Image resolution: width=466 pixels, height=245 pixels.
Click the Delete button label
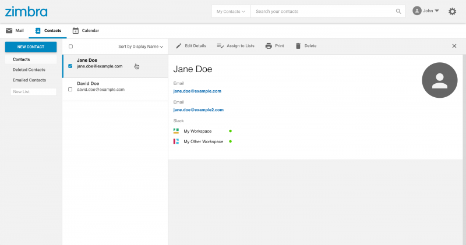pos(310,46)
